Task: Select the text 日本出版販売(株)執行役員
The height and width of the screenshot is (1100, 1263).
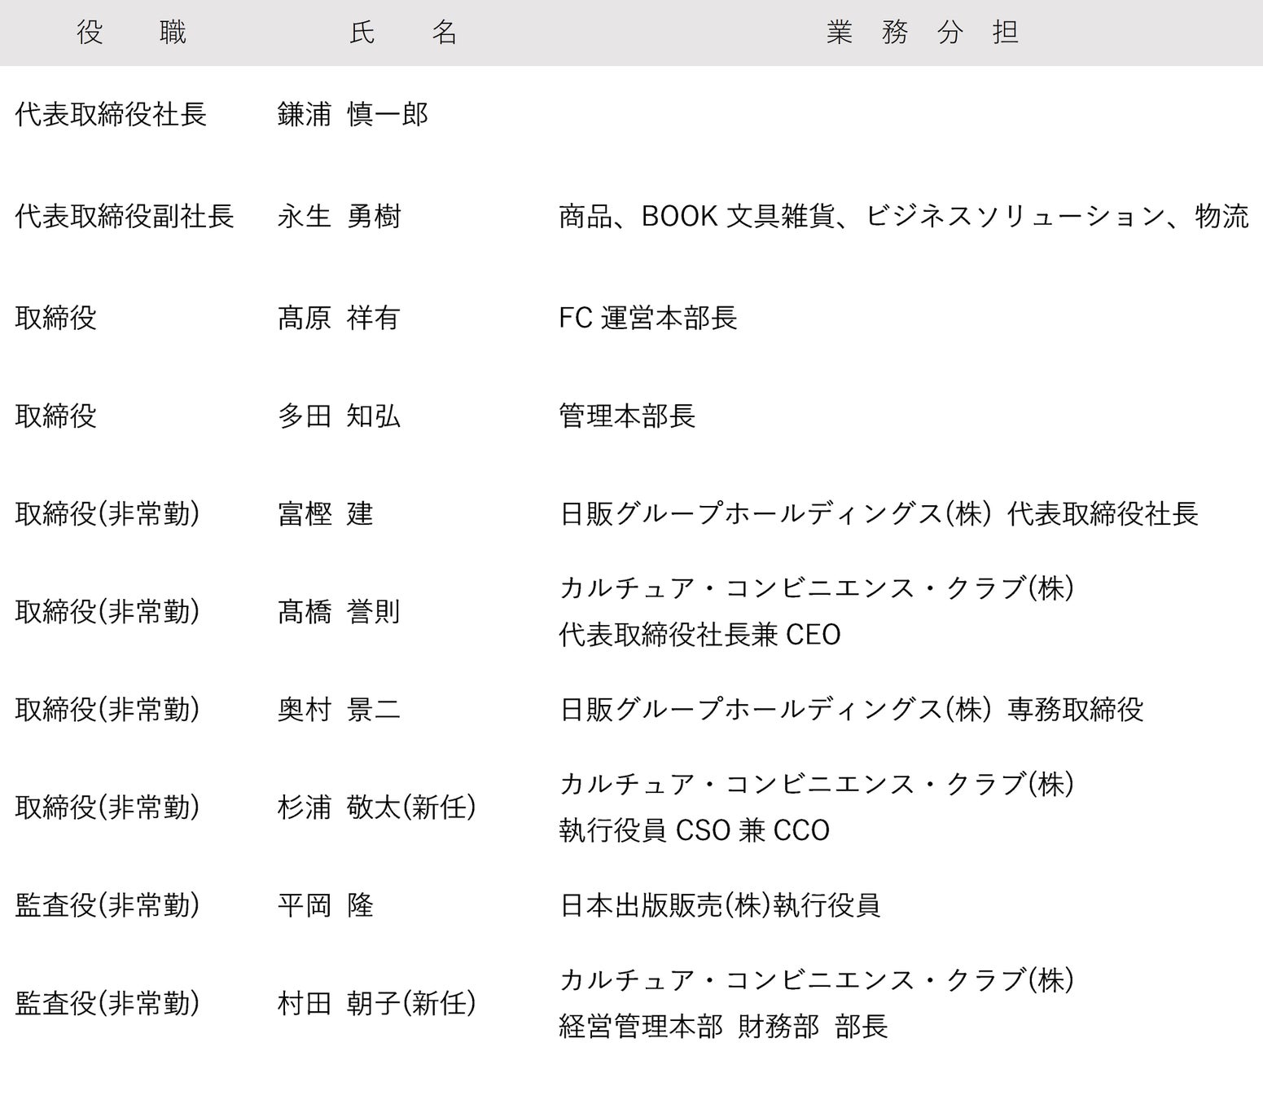Action: 720,905
